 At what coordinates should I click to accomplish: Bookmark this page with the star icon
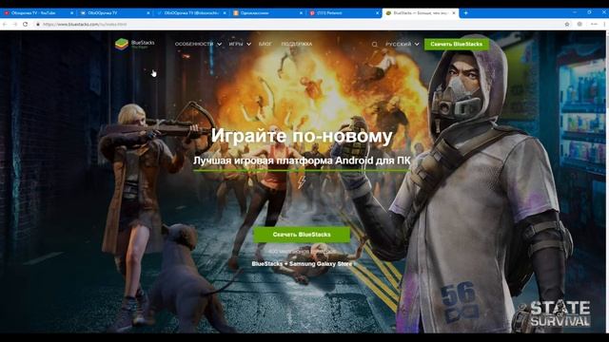(x=567, y=24)
